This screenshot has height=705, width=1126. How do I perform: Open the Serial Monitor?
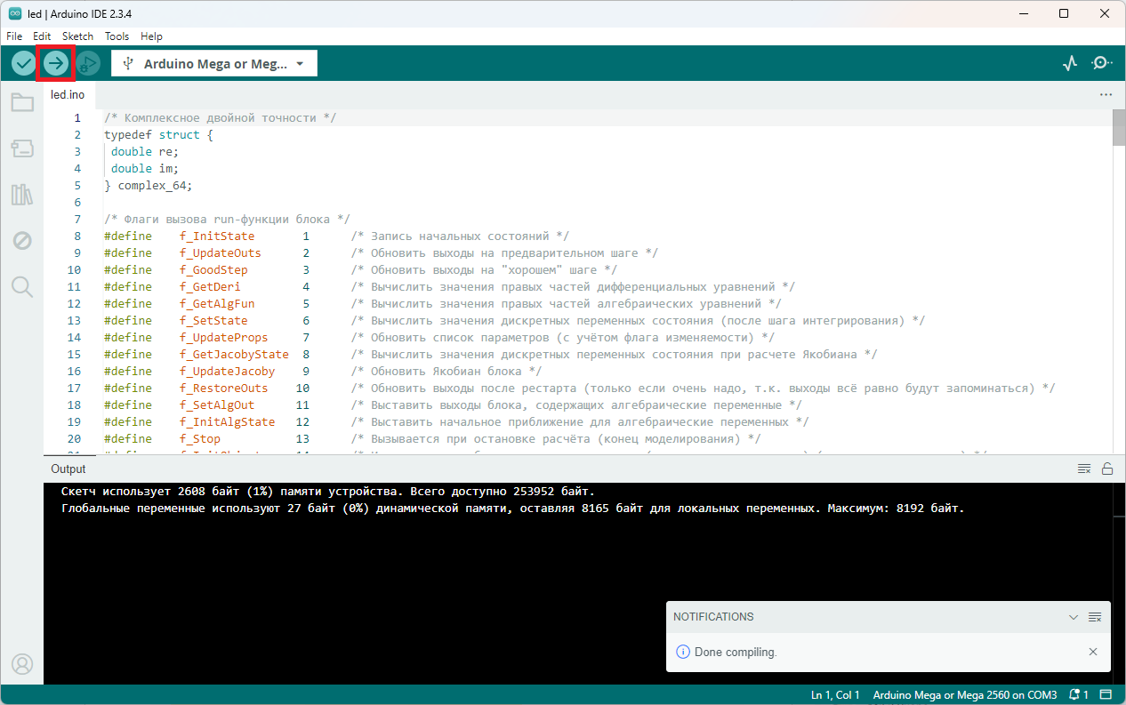click(x=1102, y=63)
